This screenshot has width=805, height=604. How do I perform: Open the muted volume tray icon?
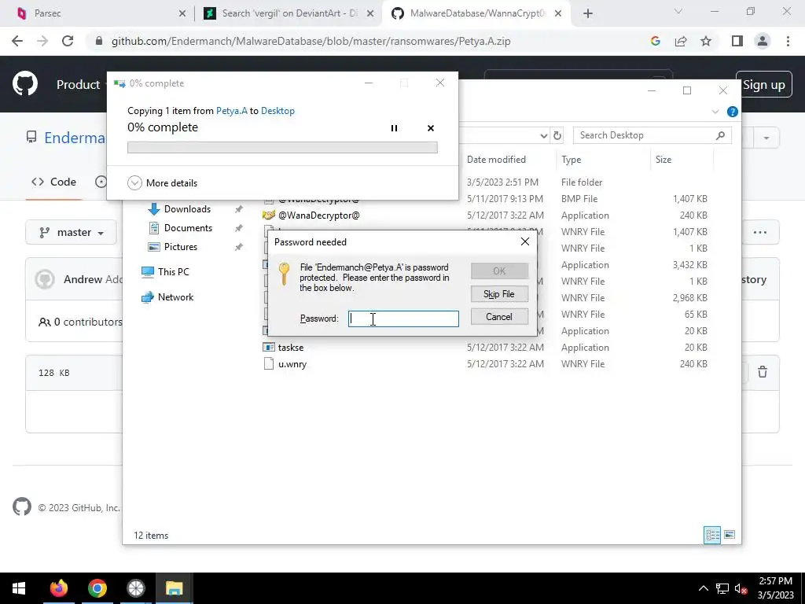[741, 588]
